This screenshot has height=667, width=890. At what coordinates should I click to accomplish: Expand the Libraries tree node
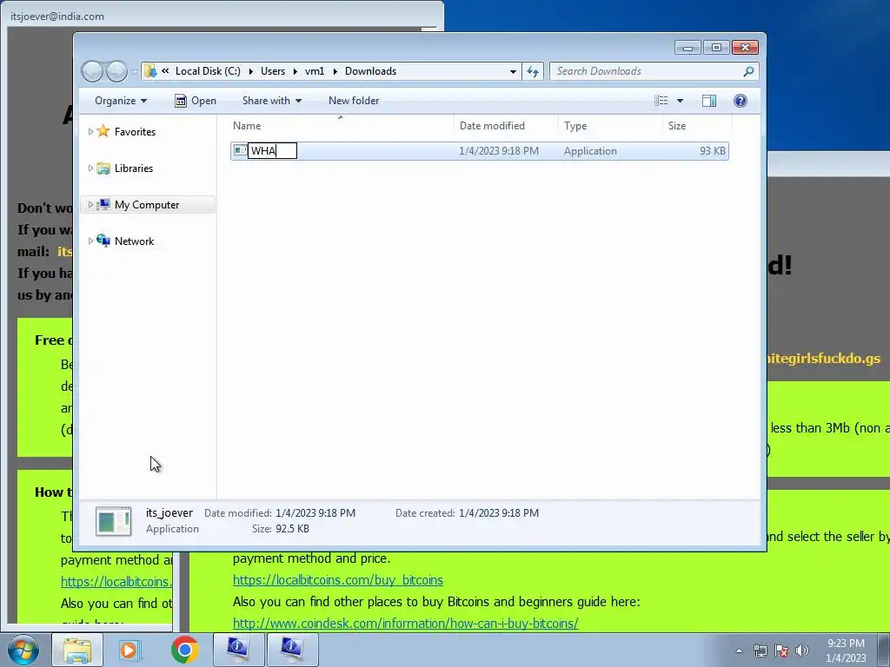(90, 168)
